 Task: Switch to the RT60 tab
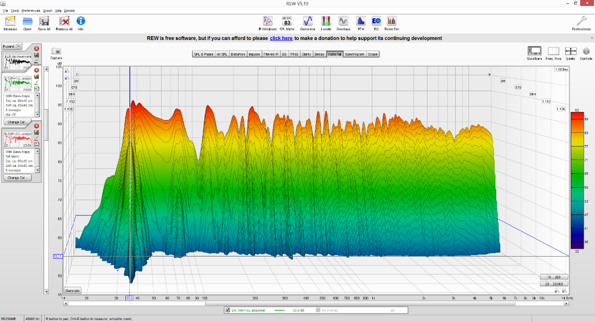click(x=294, y=54)
